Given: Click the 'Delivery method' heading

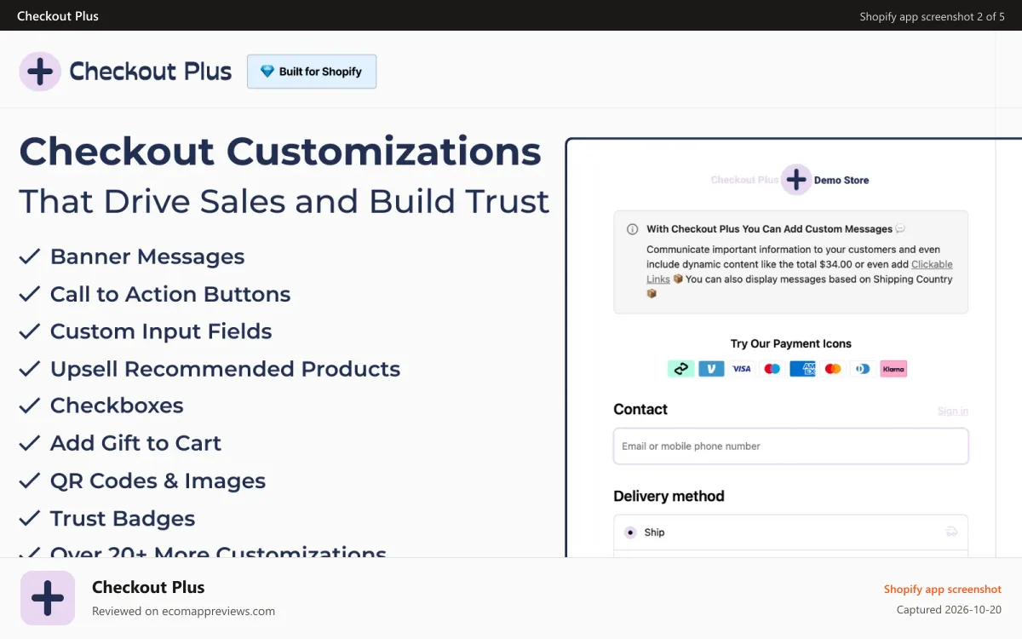Looking at the screenshot, I should 669,496.
